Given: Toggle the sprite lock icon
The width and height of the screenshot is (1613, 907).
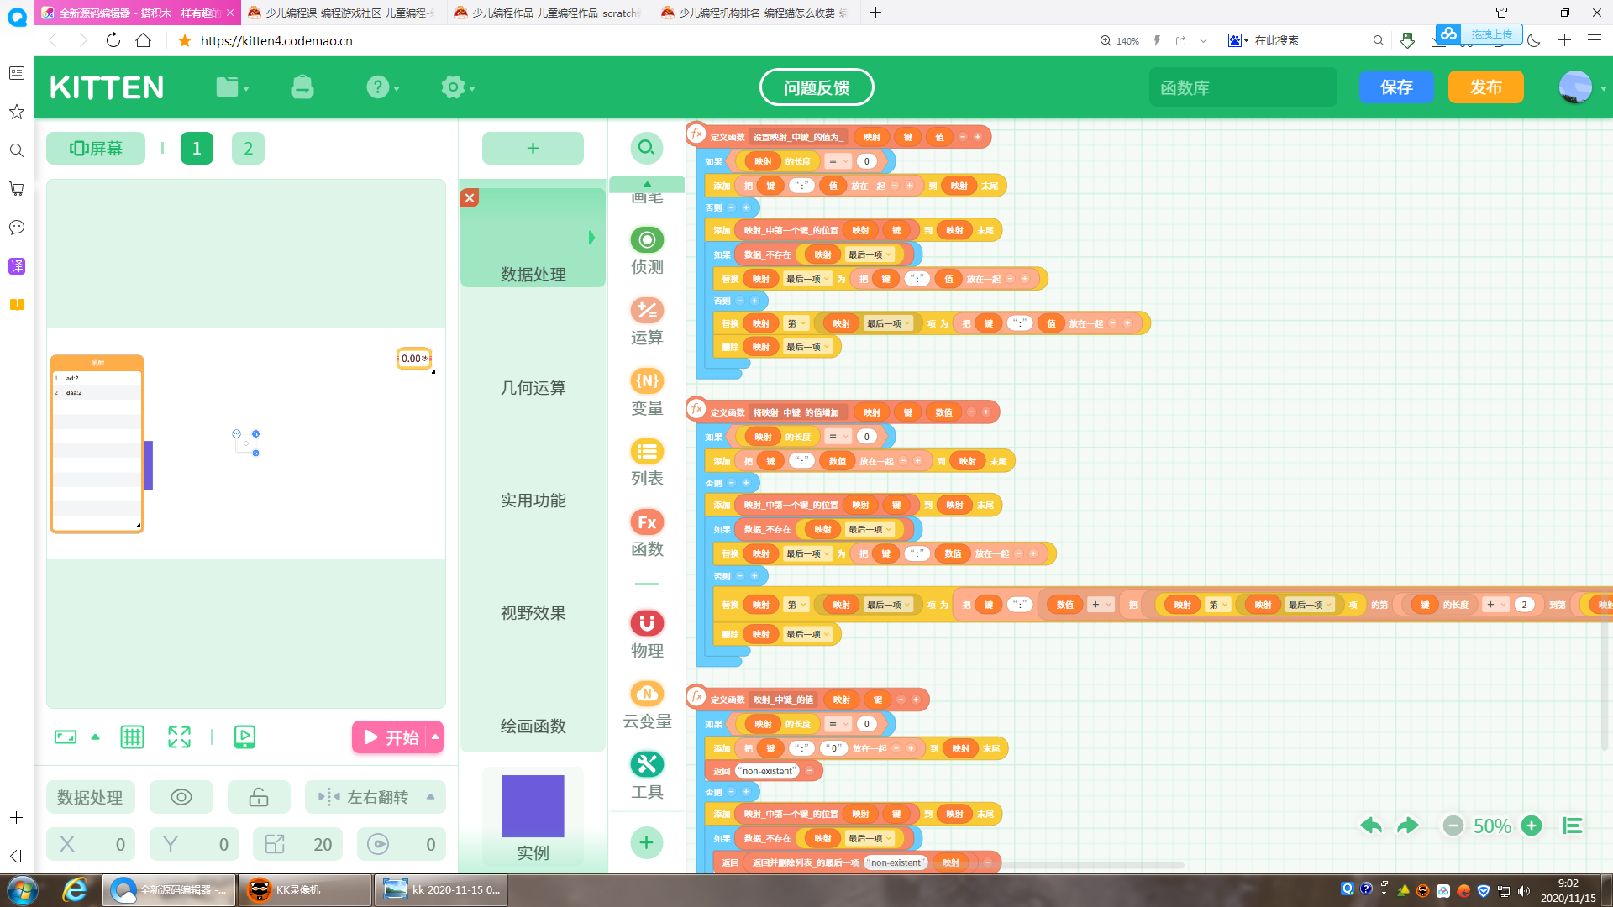Looking at the screenshot, I should pyautogui.click(x=259, y=797).
